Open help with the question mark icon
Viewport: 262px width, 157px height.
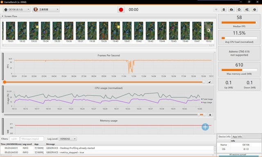point(255,9)
